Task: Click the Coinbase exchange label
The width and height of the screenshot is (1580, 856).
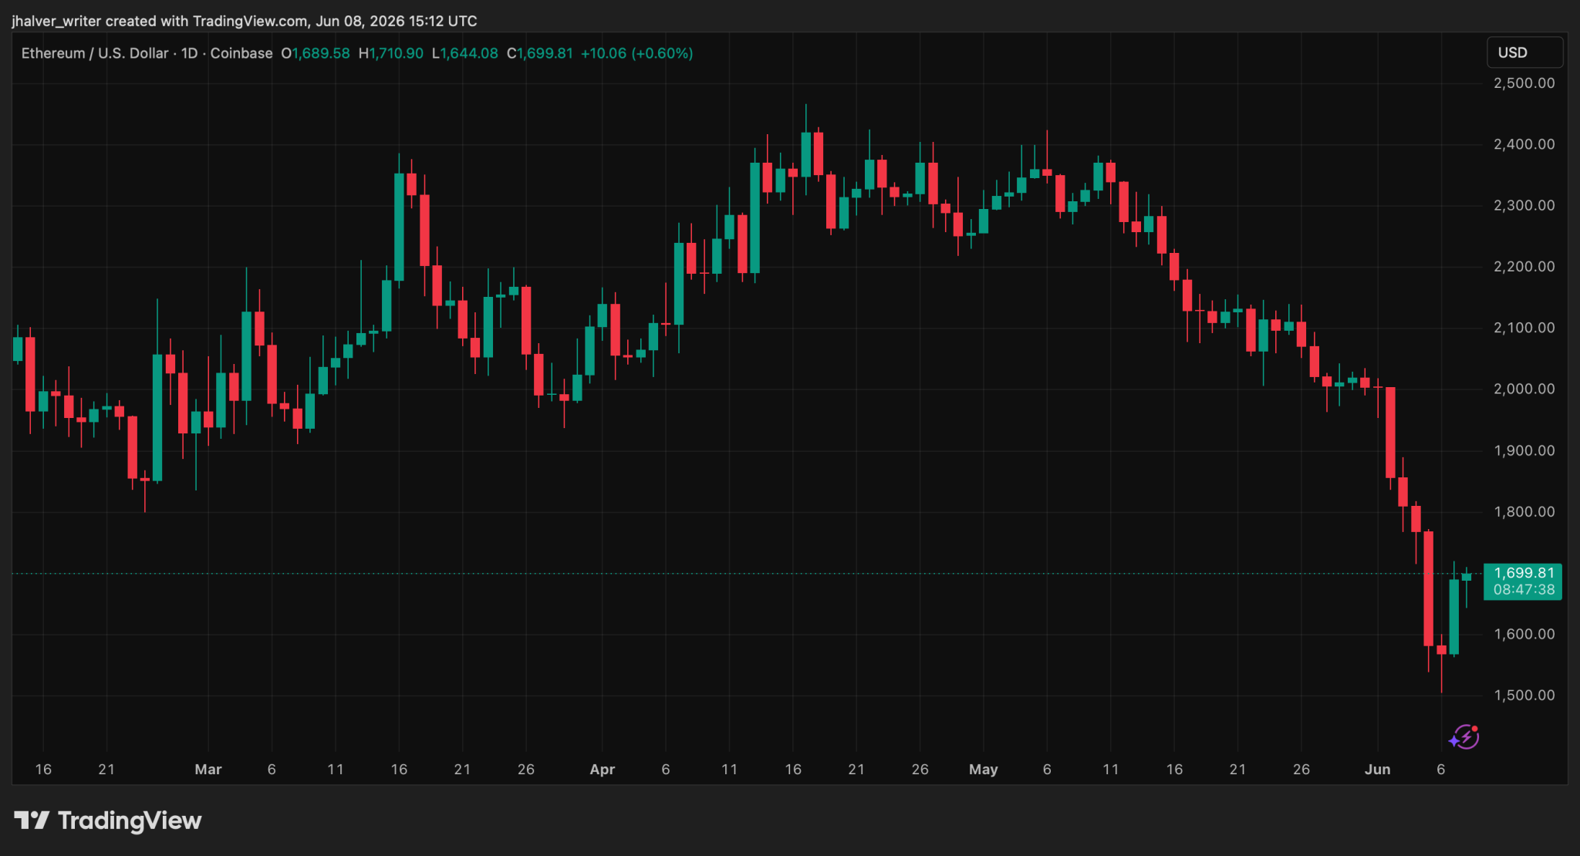Action: [x=241, y=53]
